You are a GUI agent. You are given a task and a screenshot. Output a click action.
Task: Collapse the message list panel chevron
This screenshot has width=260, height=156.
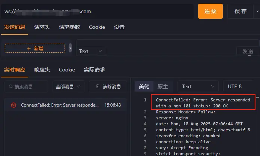(x=70, y=48)
